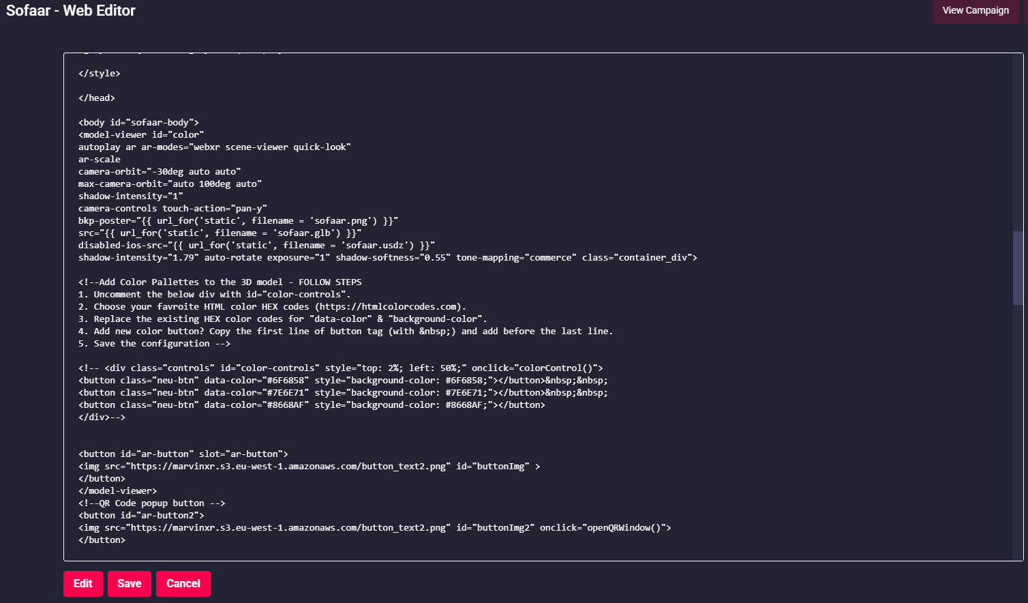This screenshot has width=1028, height=603.
Task: Click the ar-scale attribute line
Action: tap(100, 160)
